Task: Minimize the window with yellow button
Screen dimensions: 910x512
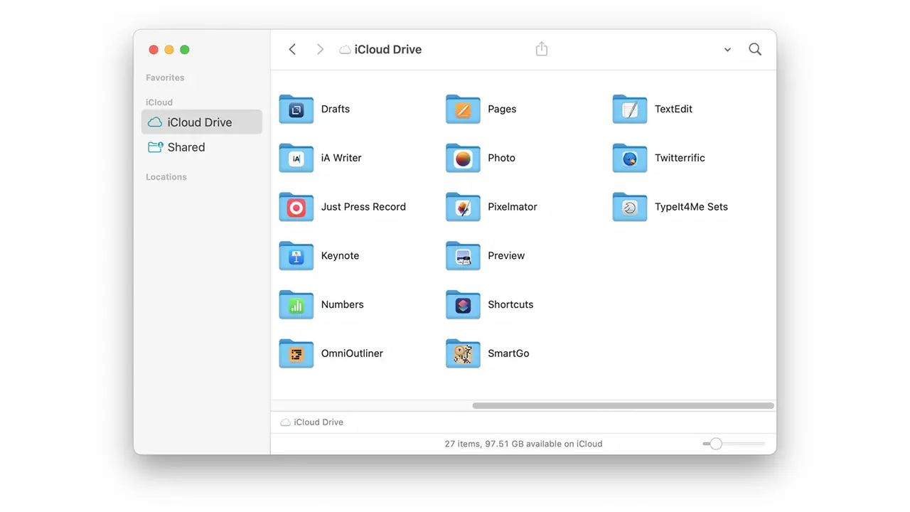Action: 169,50
